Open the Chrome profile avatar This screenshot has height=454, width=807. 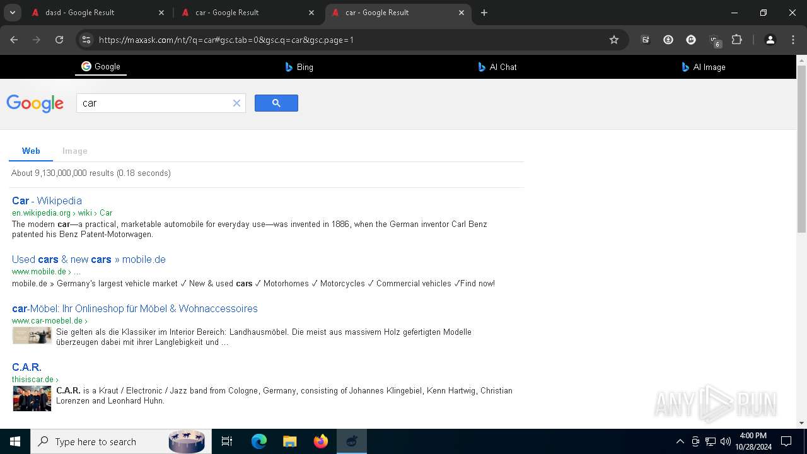coord(770,40)
